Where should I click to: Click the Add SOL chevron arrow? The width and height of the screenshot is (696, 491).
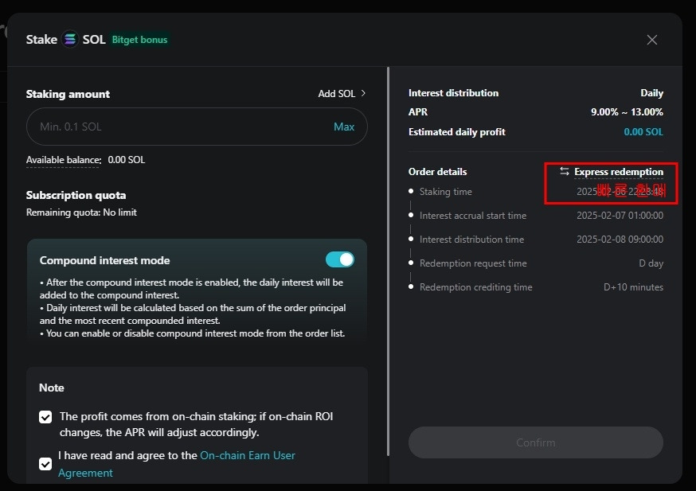tap(363, 93)
